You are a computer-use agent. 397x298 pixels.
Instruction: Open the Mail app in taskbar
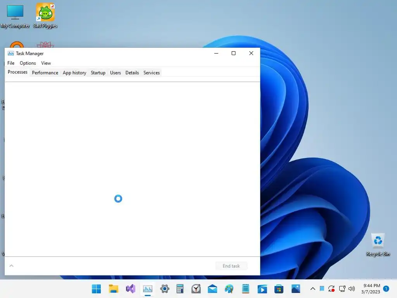click(212, 289)
